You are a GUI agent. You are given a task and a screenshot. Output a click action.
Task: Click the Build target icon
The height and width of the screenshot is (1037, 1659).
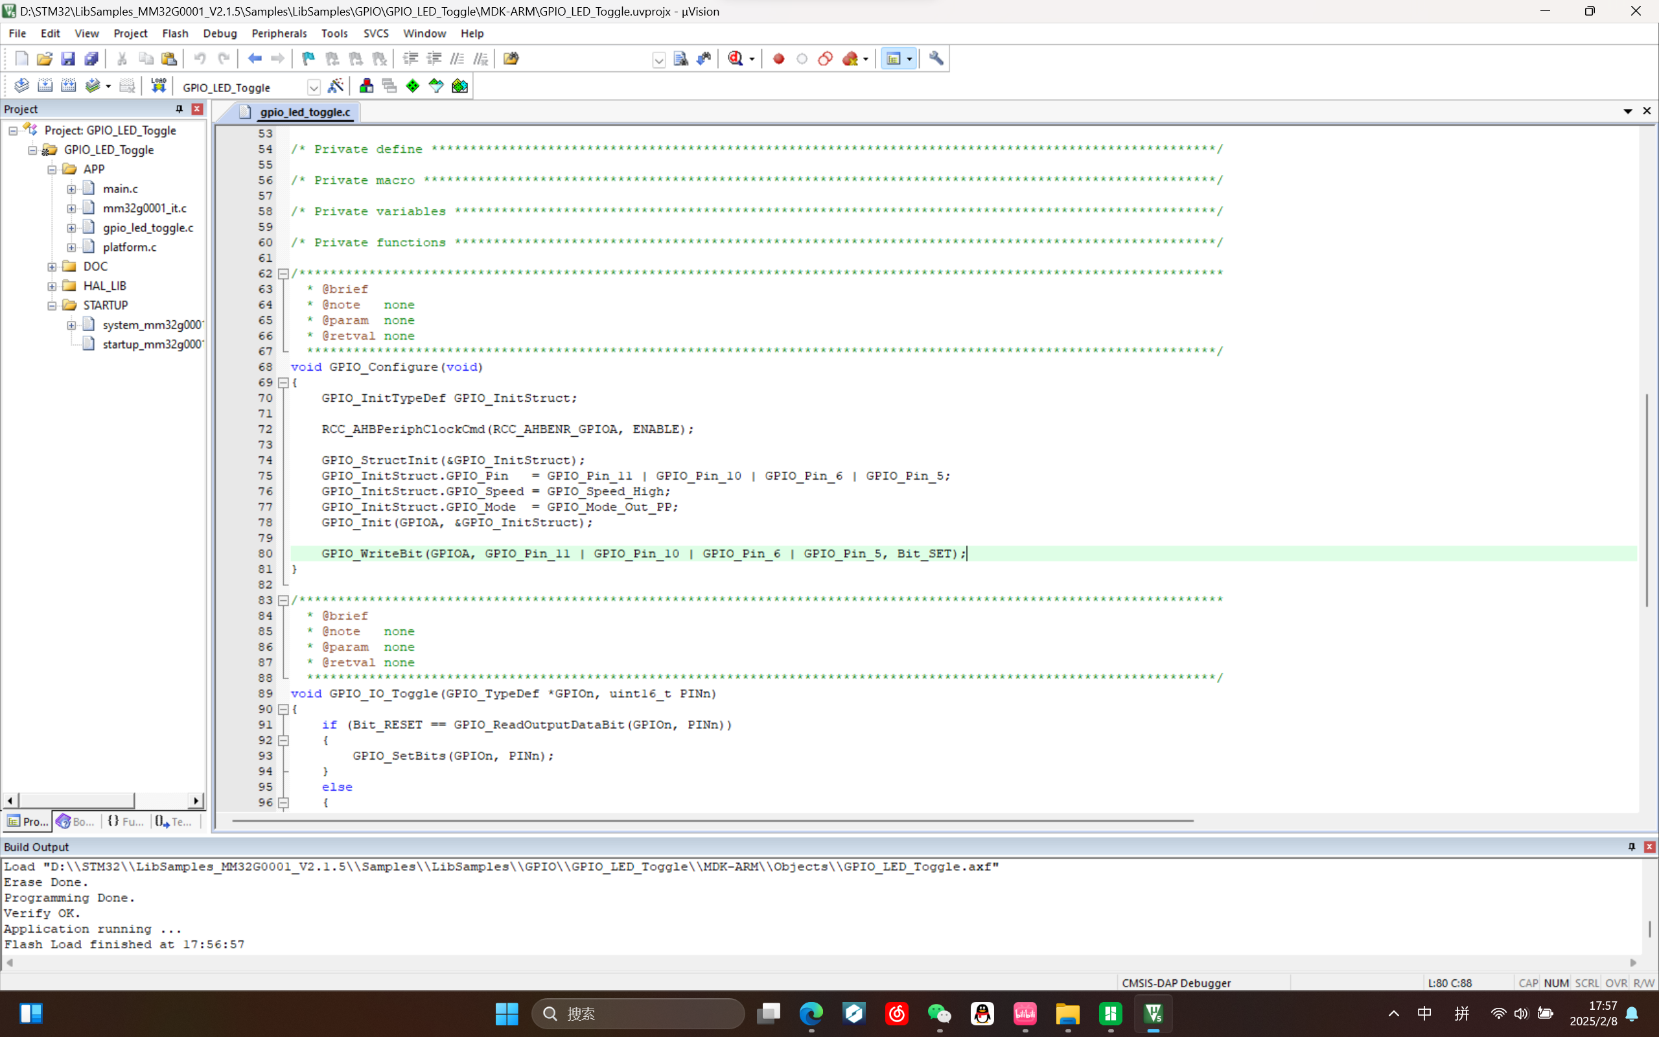click(x=45, y=86)
